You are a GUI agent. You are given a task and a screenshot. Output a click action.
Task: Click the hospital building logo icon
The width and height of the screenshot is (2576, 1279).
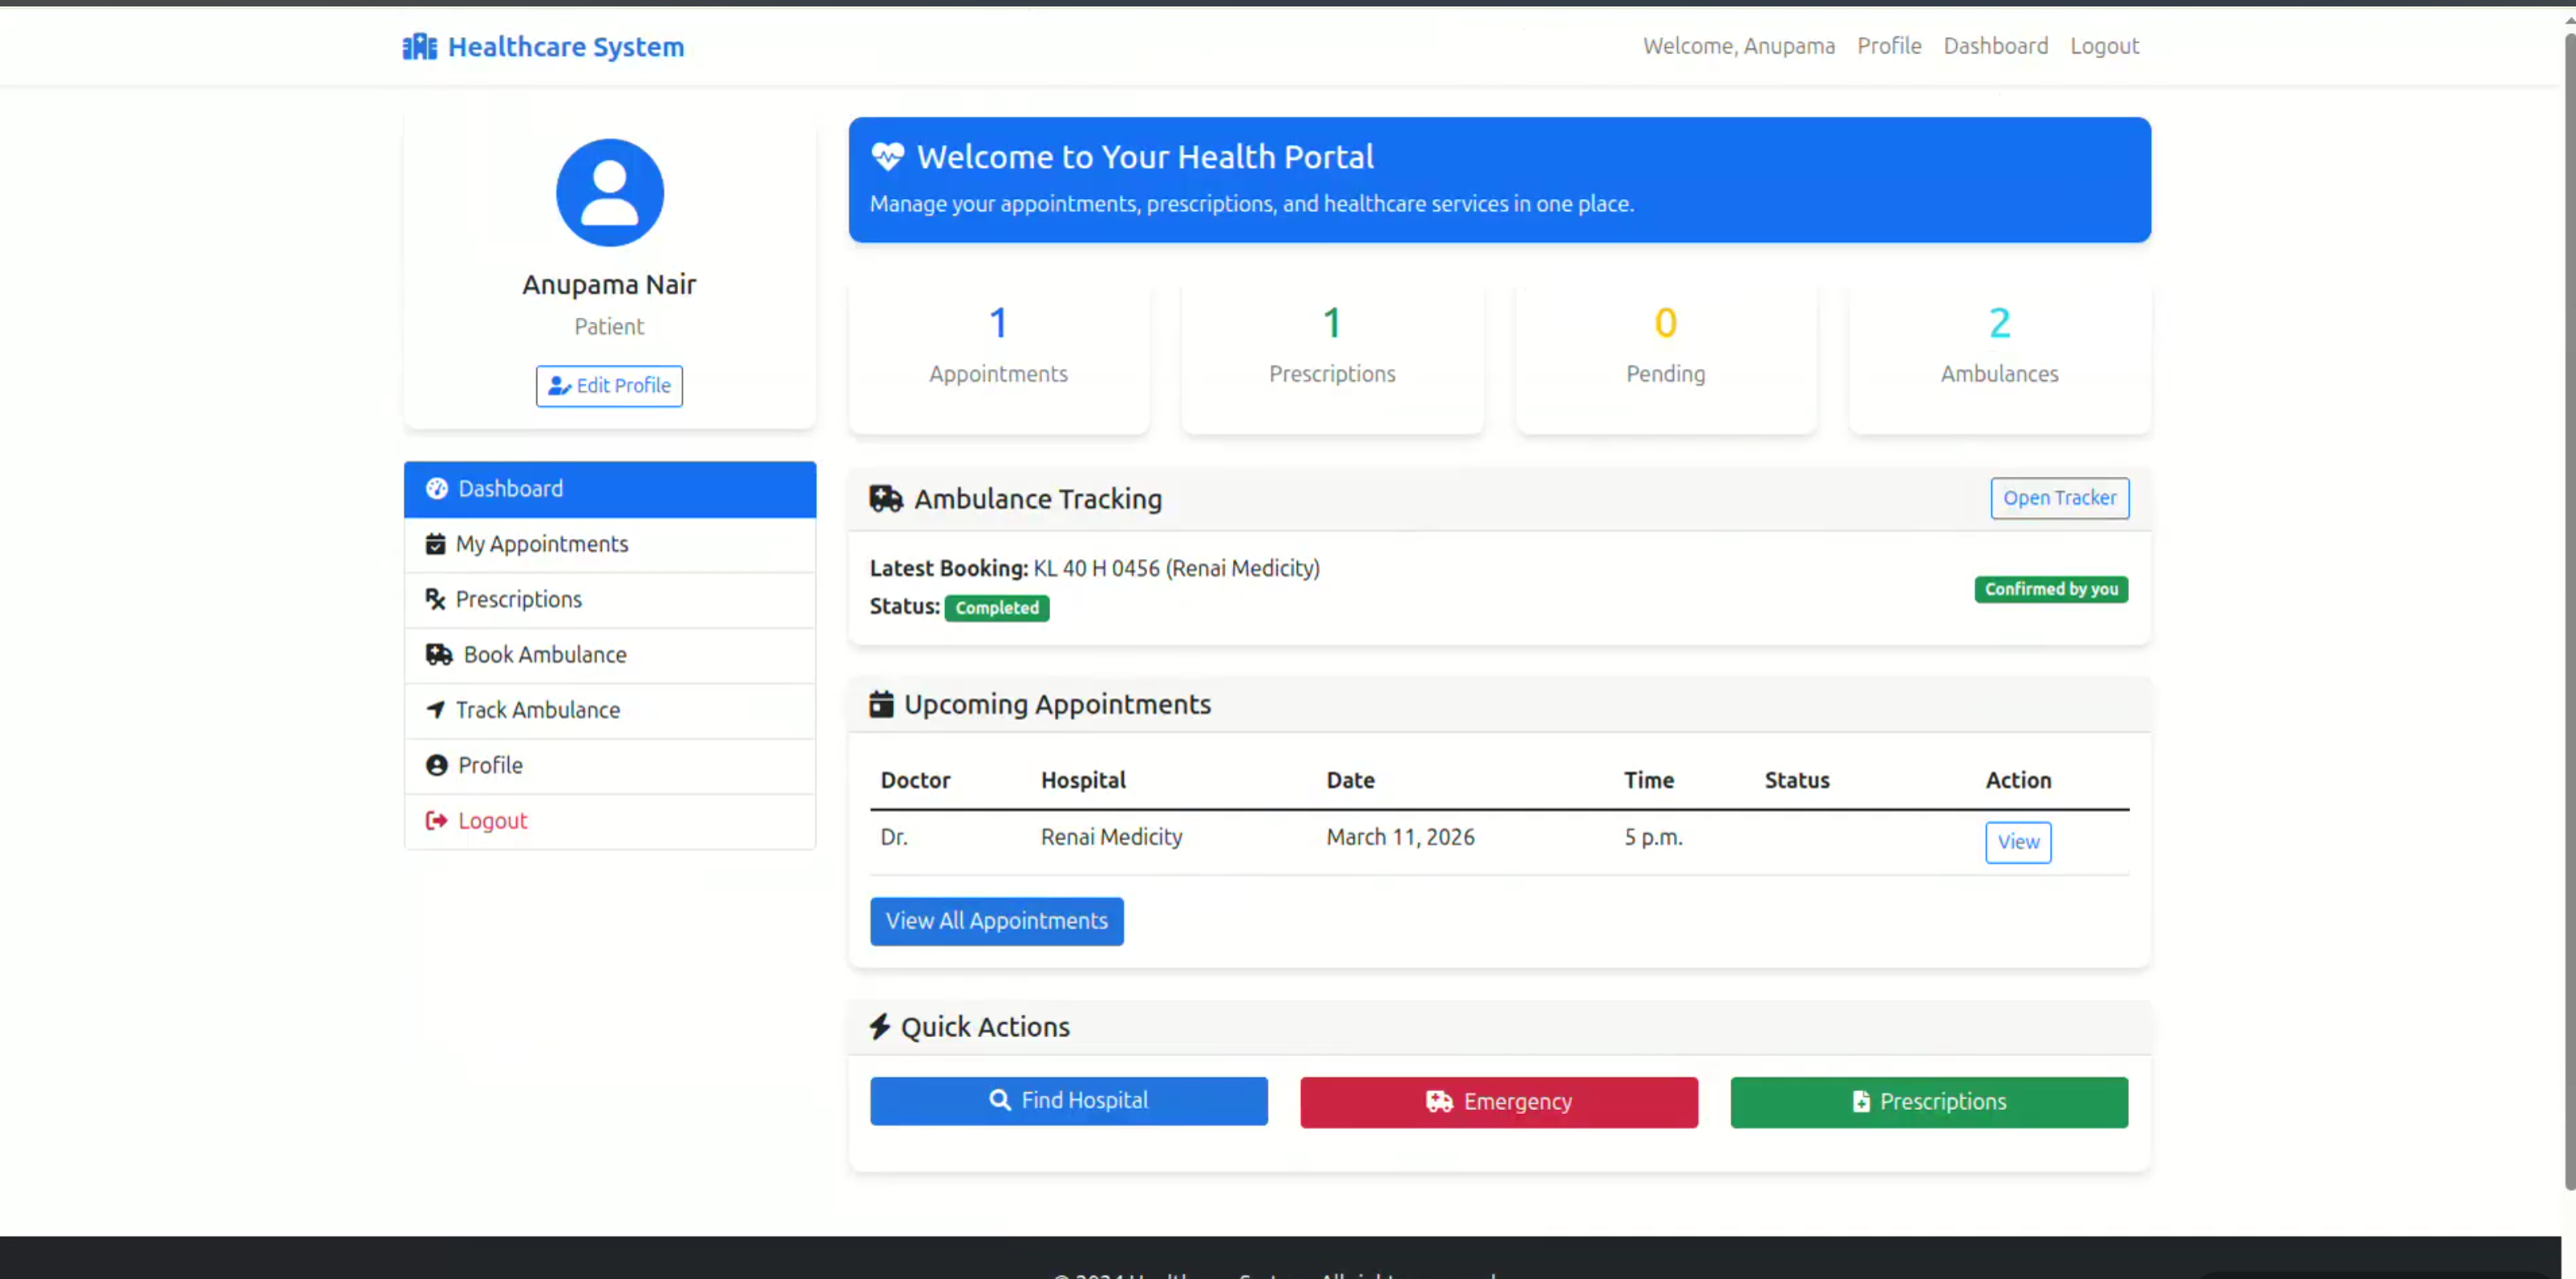419,47
